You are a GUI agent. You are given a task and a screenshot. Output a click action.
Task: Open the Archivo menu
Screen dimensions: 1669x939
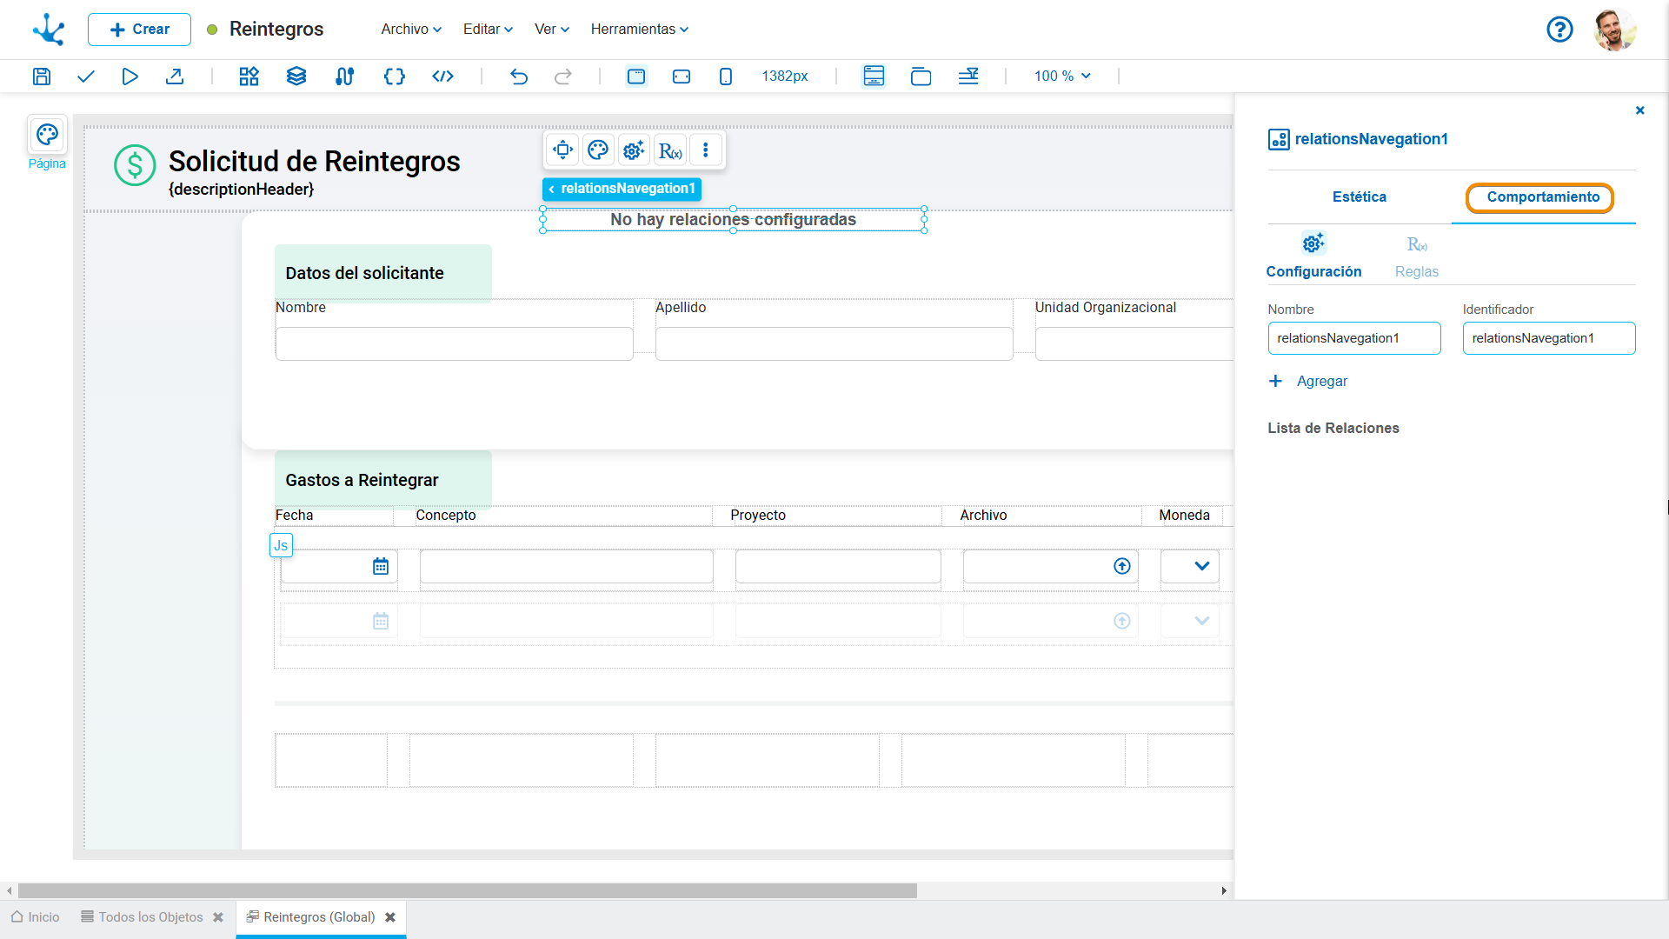pyautogui.click(x=411, y=29)
